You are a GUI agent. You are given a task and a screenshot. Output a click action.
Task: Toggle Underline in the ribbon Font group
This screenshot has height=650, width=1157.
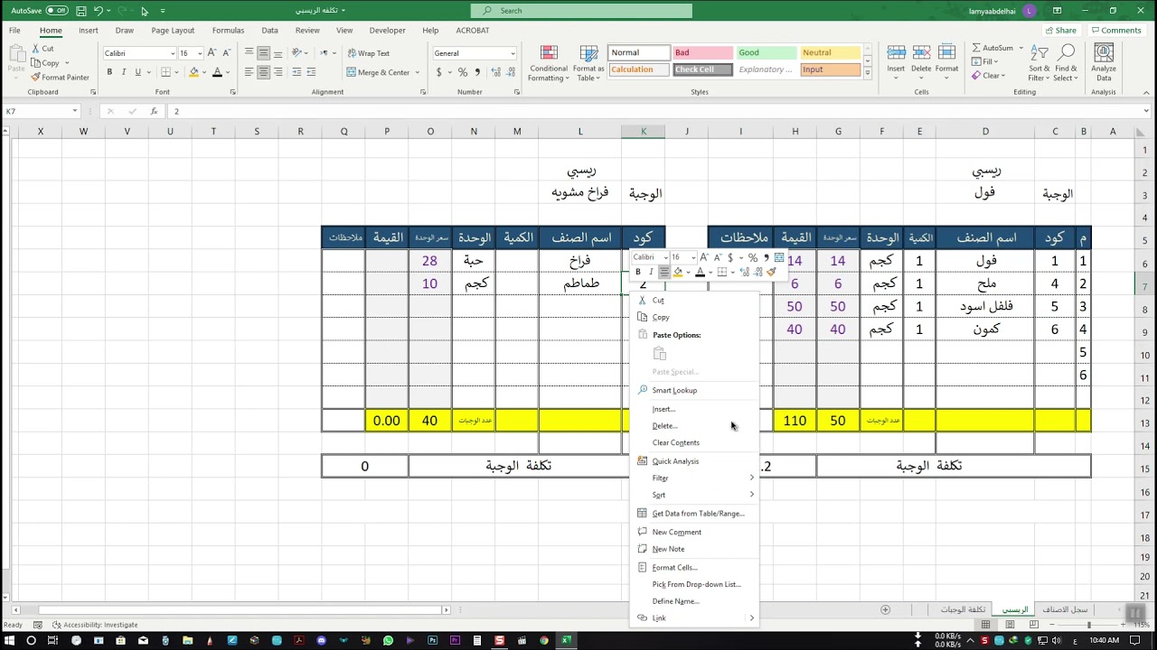coord(138,72)
